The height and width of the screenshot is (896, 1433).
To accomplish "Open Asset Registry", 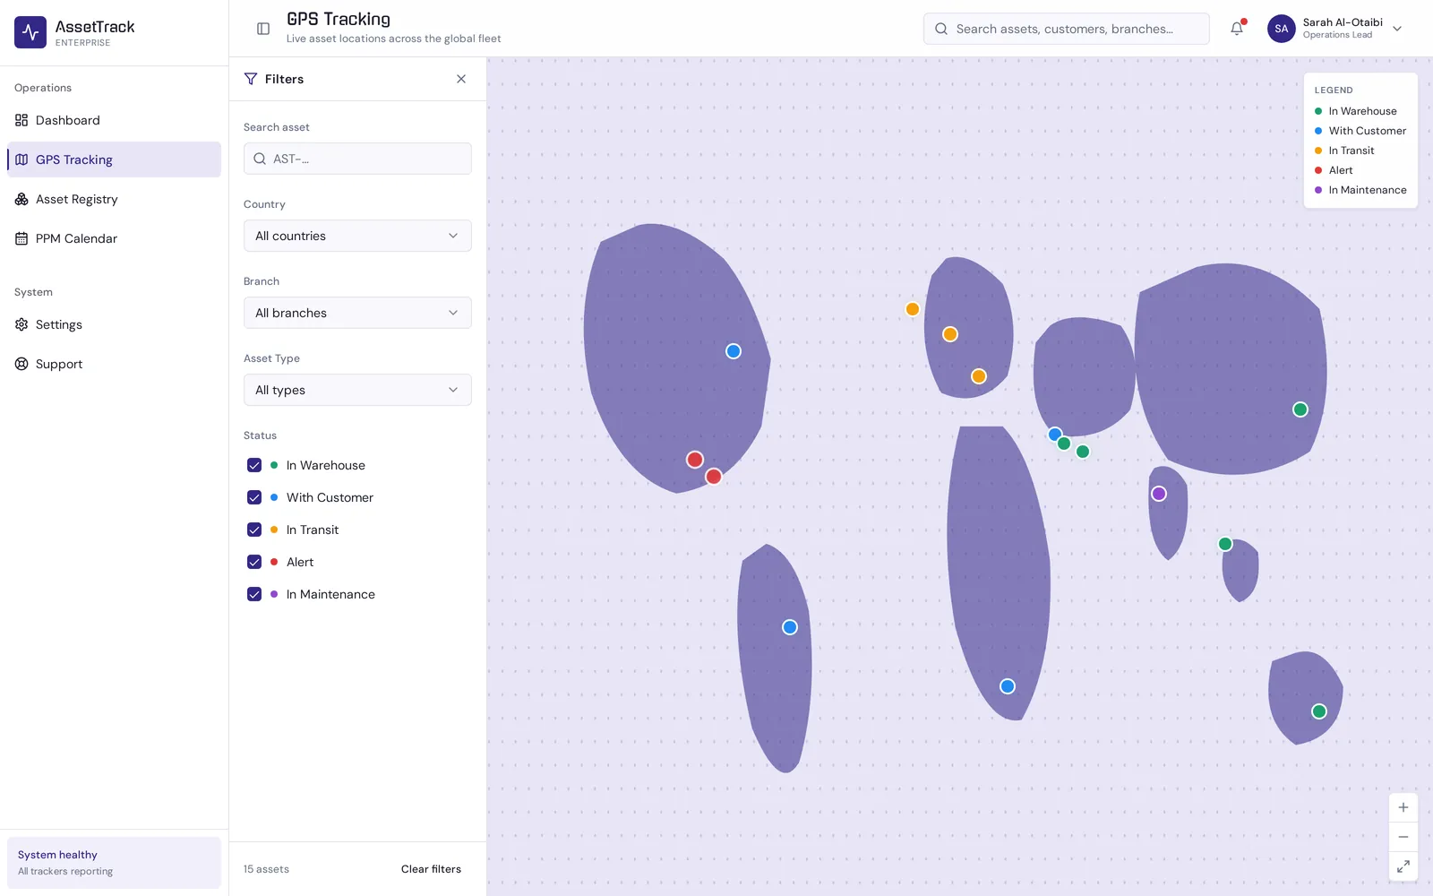I will click(114, 199).
